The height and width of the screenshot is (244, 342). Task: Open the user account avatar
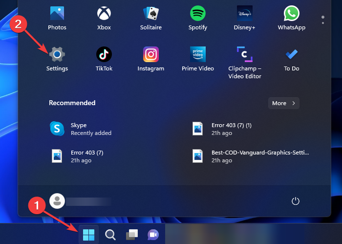click(x=57, y=201)
